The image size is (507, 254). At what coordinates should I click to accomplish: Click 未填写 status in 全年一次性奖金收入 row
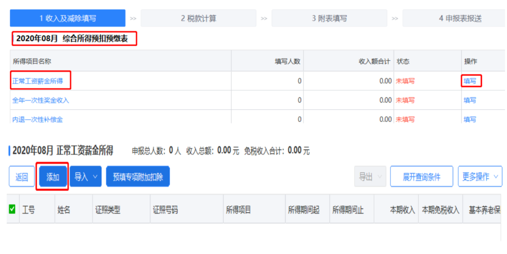(x=405, y=100)
